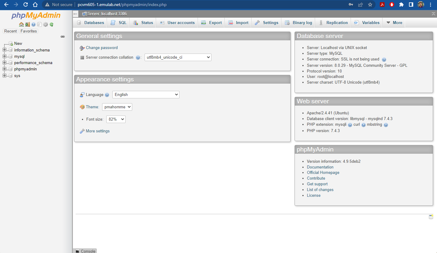
Task: Expand the performance_schema tree node
Action: [x=4, y=63]
